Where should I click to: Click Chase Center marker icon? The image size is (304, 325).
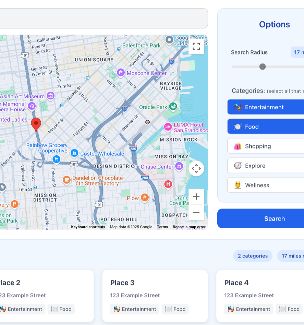tap(179, 166)
